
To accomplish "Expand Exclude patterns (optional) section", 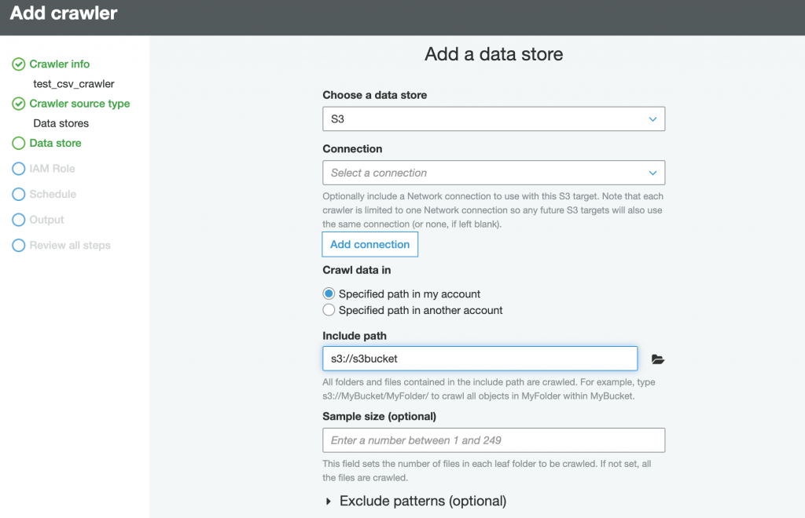I will [328, 501].
